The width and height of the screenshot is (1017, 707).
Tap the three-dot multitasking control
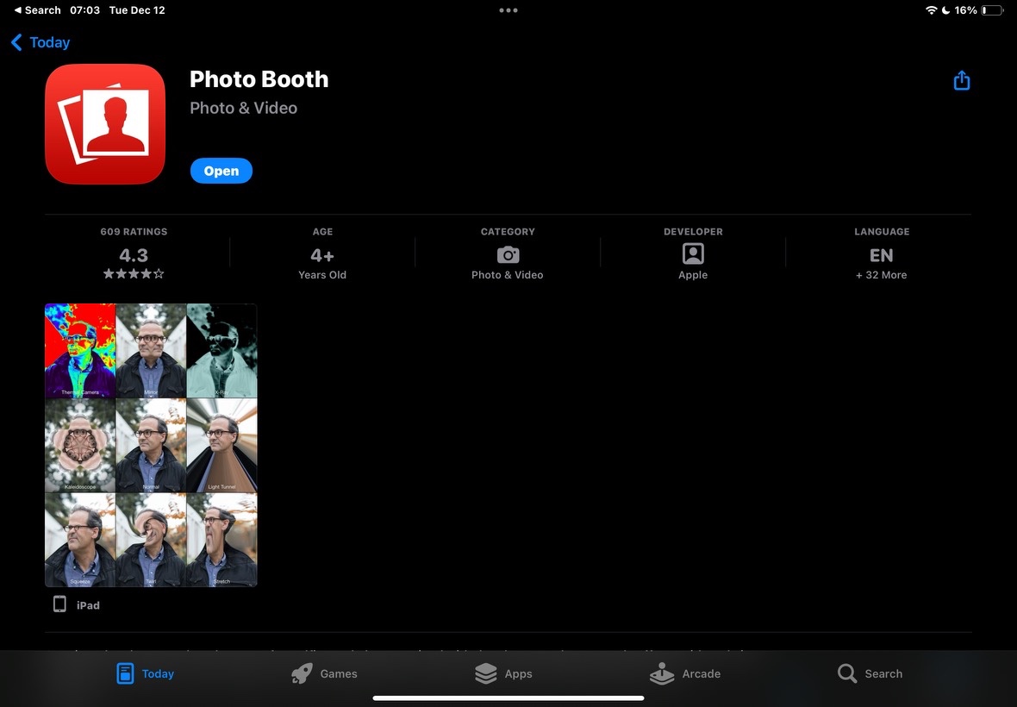(x=508, y=10)
